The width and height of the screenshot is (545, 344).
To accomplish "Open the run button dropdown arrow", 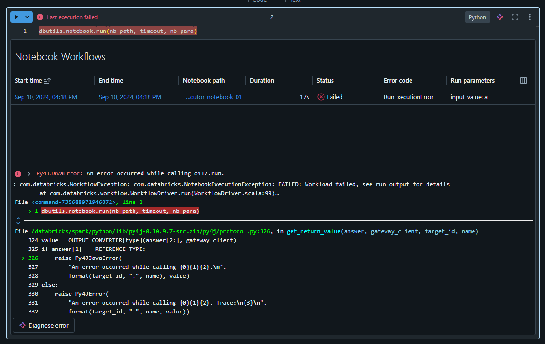I will tap(26, 16).
